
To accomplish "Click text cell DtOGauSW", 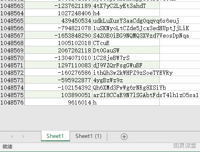I will pyautogui.click(x=126, y=50).
